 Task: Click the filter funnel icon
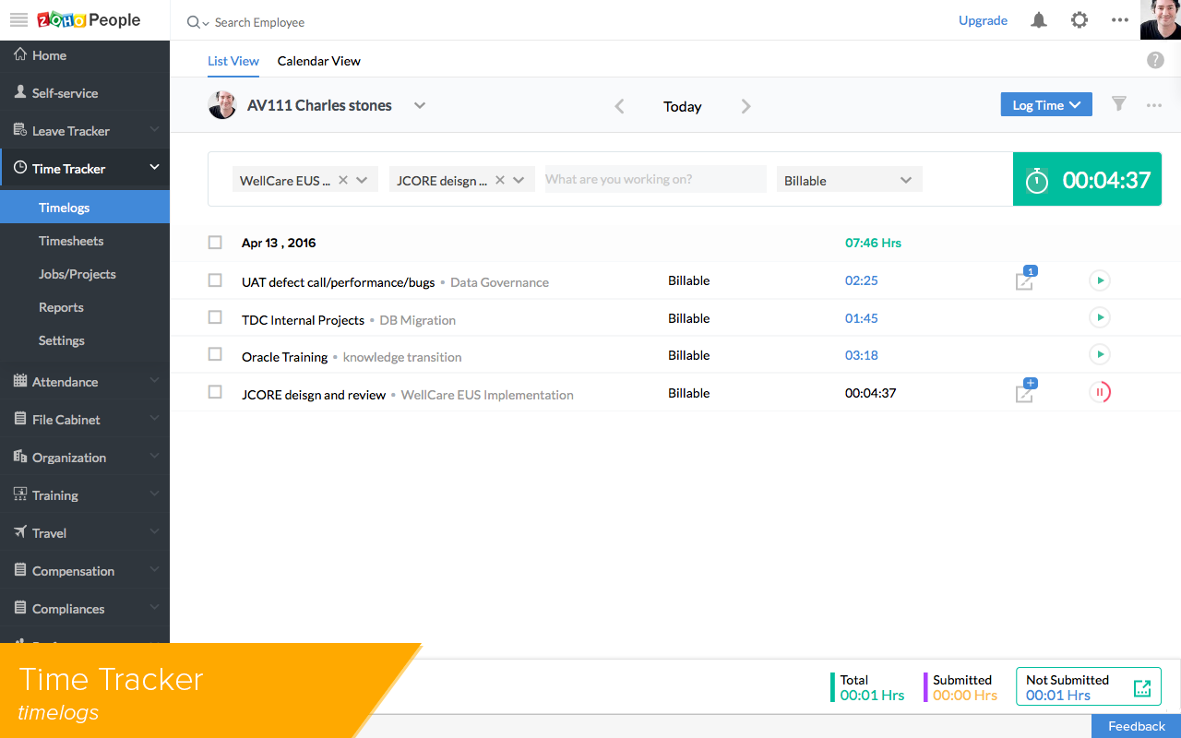1119,104
